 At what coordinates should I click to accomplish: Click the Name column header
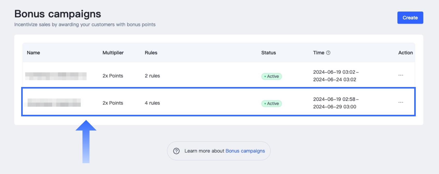click(x=34, y=53)
